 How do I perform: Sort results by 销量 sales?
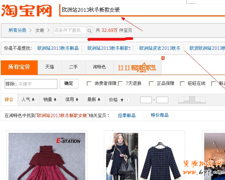pyautogui.click(x=50, y=100)
